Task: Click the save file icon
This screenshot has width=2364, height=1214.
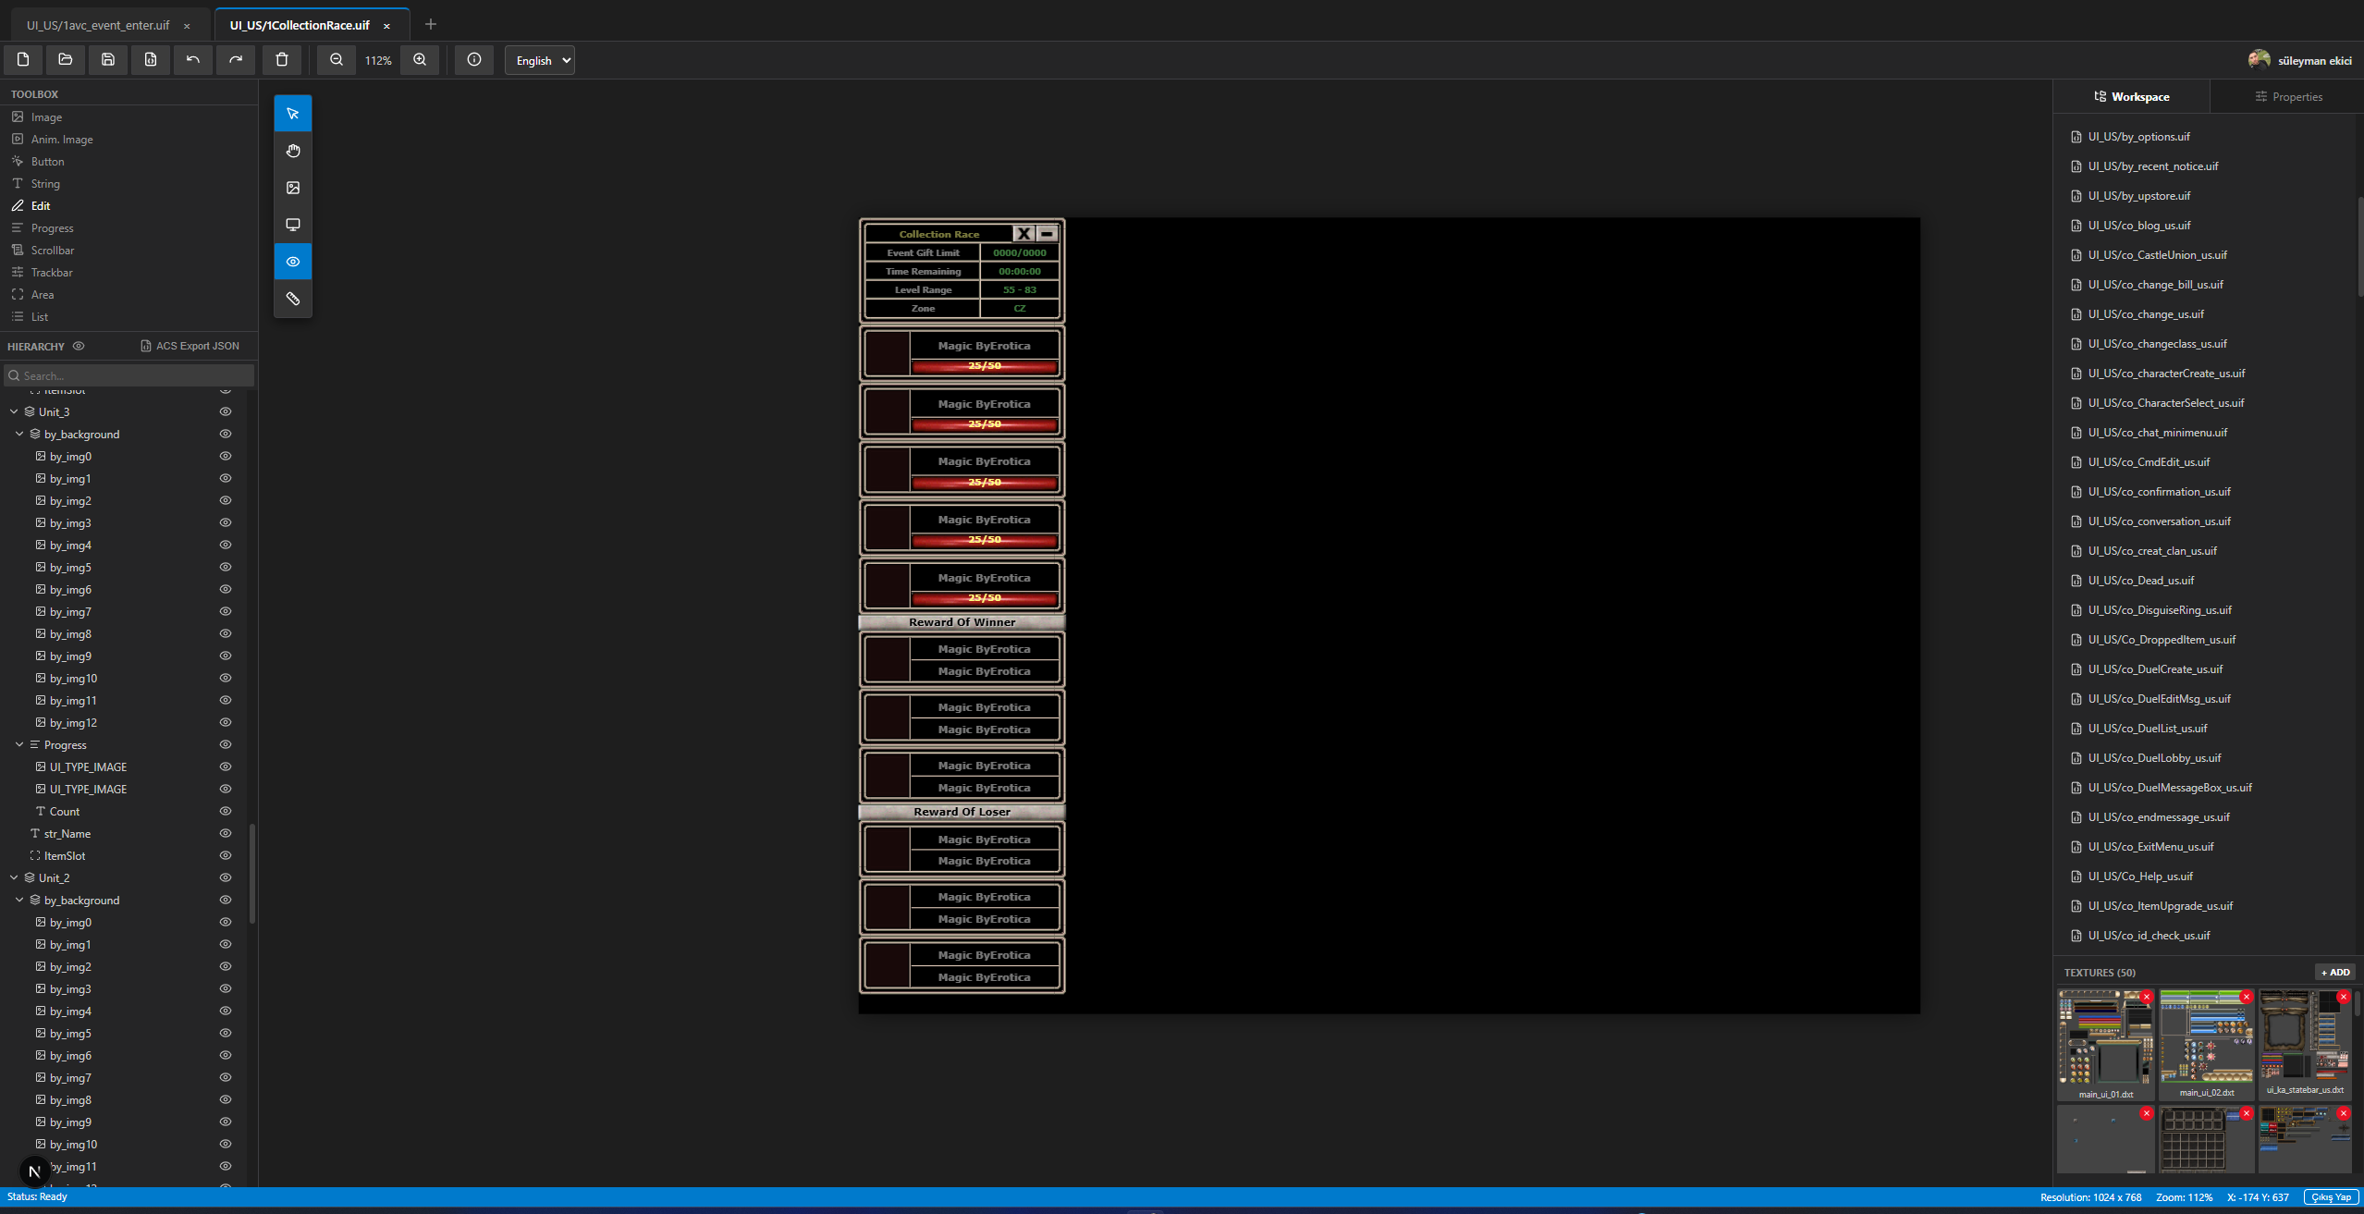Action: 108,60
